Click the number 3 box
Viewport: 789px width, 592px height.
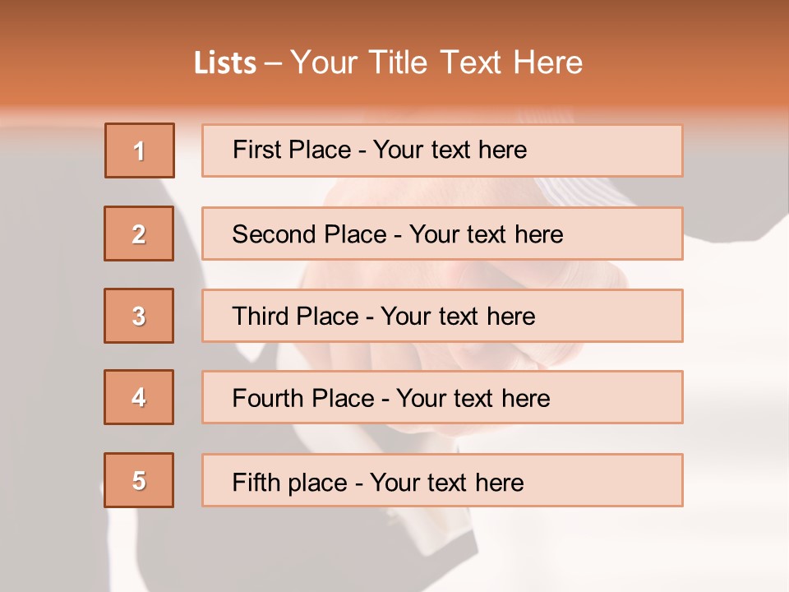tap(139, 316)
